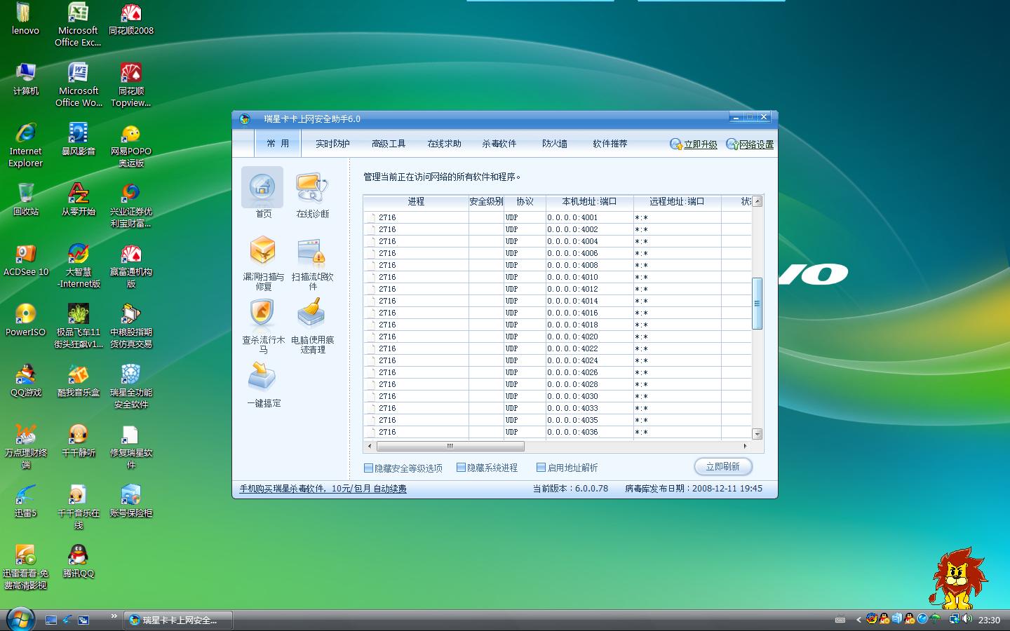Open 腾讯QQ desktop penguin icon
This screenshot has width=1010, height=631.
(x=78, y=556)
